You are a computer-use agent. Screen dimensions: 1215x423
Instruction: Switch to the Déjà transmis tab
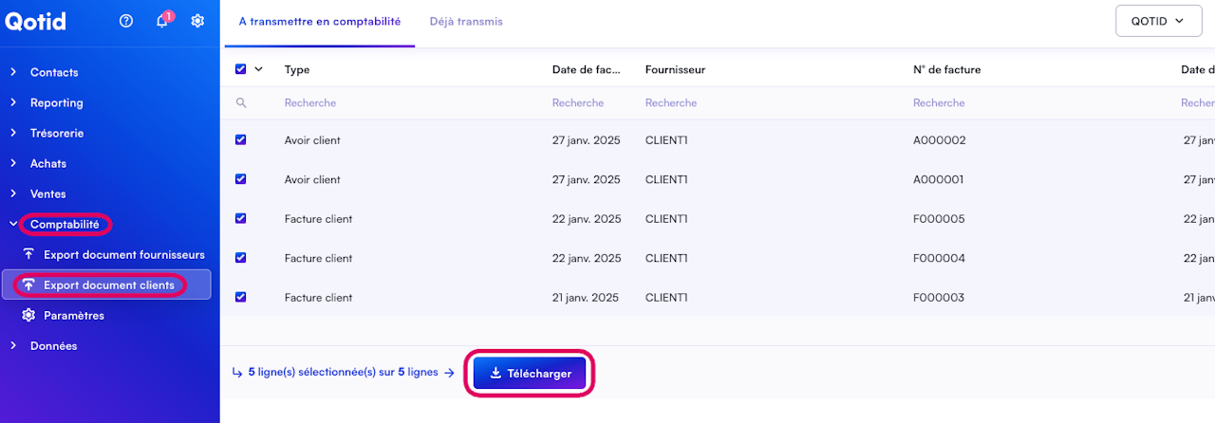(466, 21)
